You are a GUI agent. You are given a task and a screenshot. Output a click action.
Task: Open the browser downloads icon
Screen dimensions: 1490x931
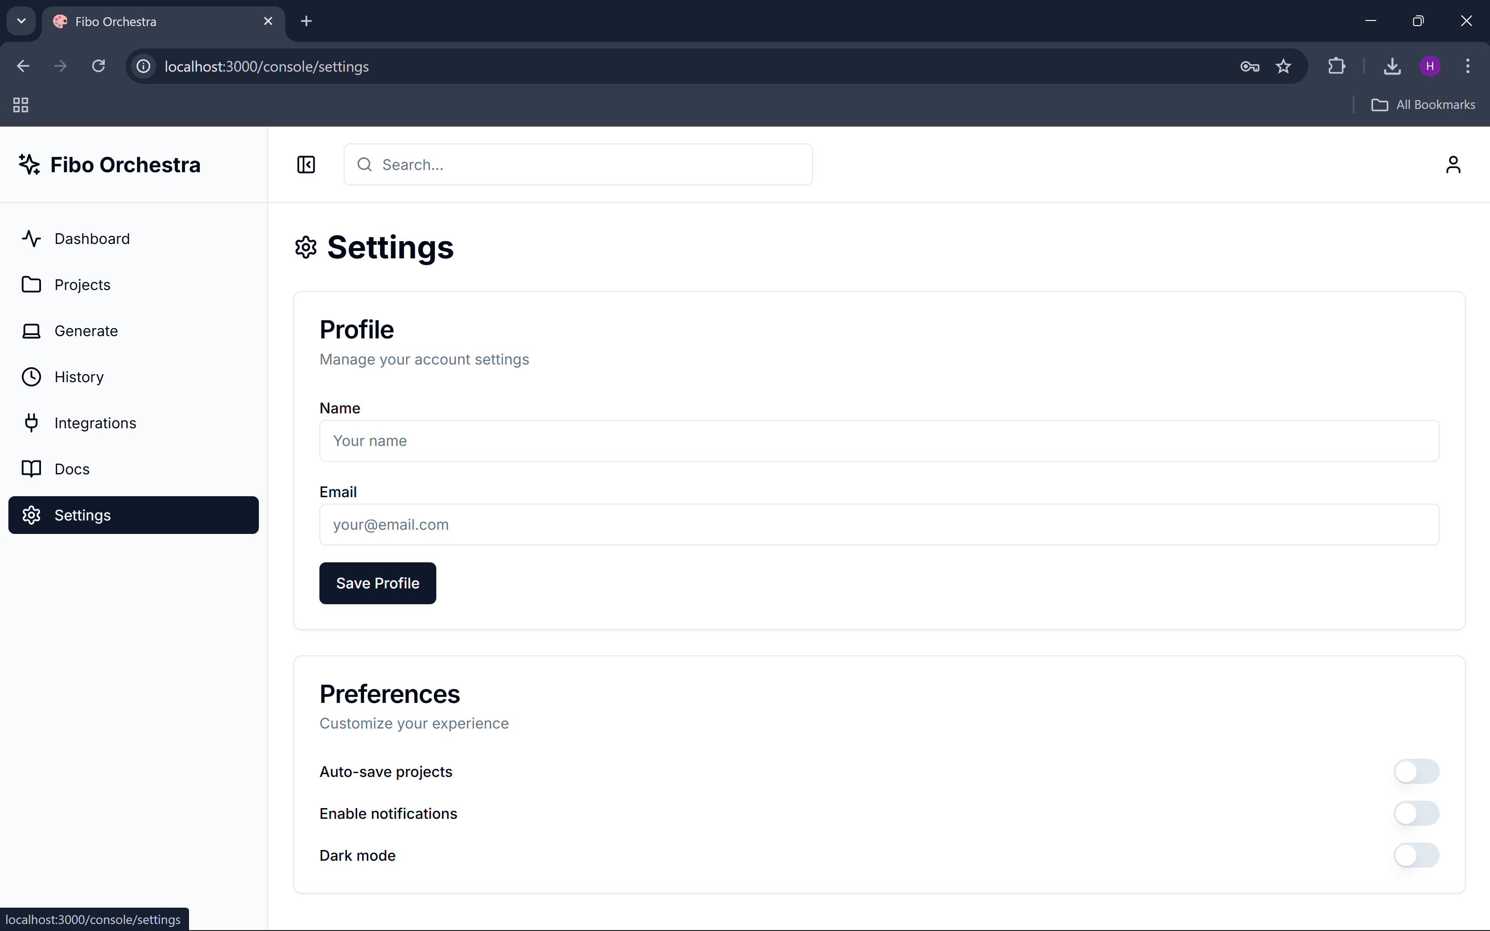pos(1392,66)
